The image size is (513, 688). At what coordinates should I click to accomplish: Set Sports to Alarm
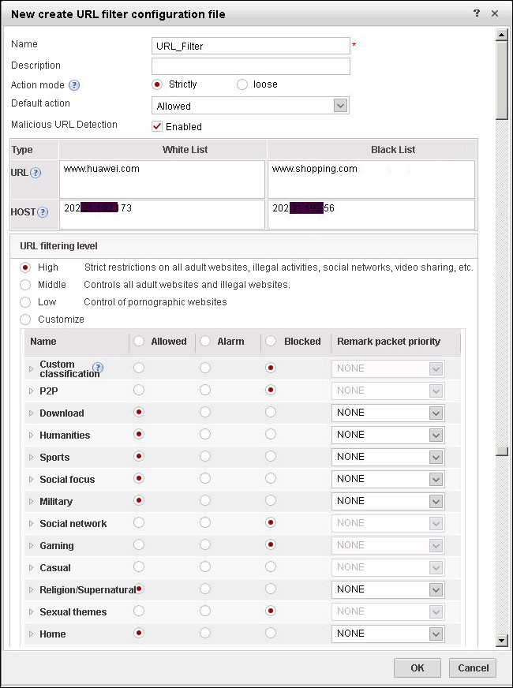tap(205, 456)
